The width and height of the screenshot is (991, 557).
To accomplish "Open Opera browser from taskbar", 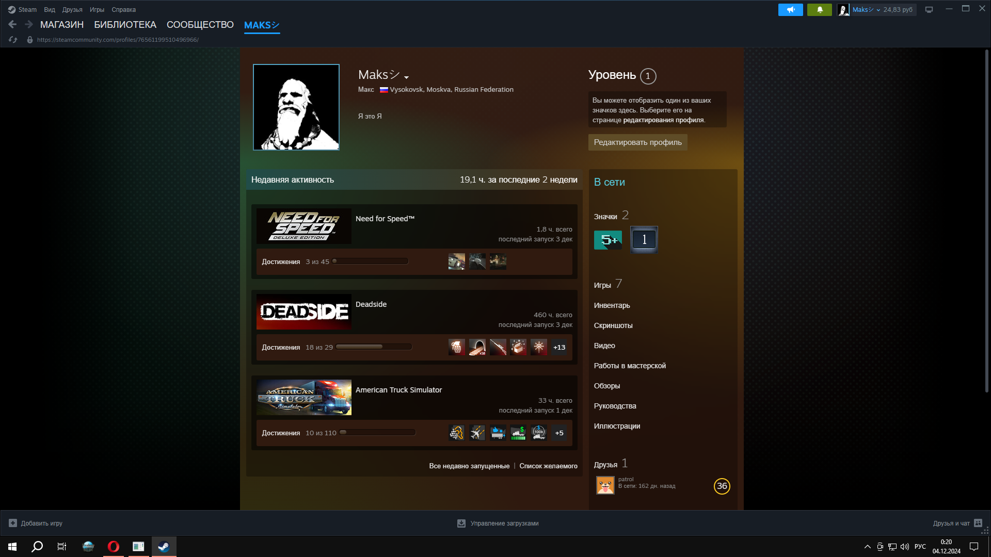I will [114, 547].
